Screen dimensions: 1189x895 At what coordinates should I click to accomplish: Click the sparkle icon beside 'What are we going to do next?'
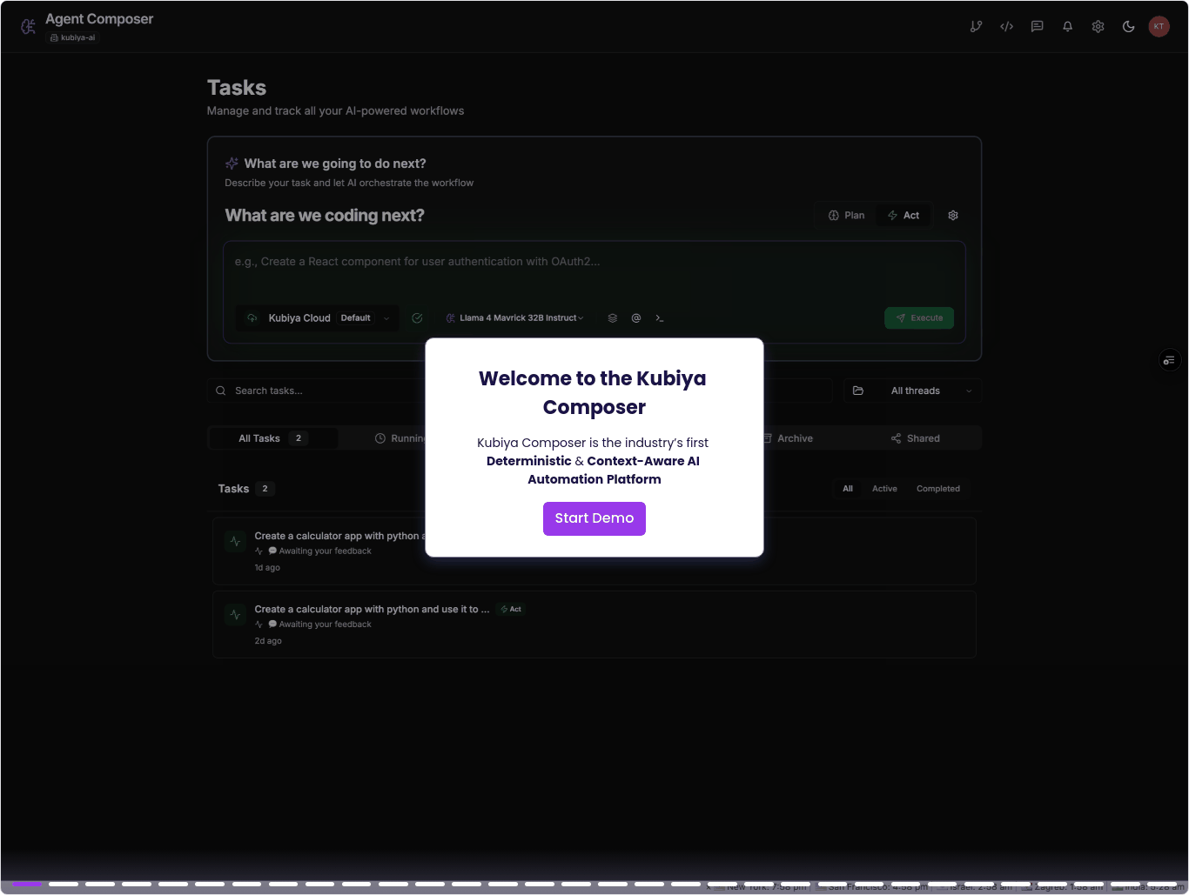232,164
